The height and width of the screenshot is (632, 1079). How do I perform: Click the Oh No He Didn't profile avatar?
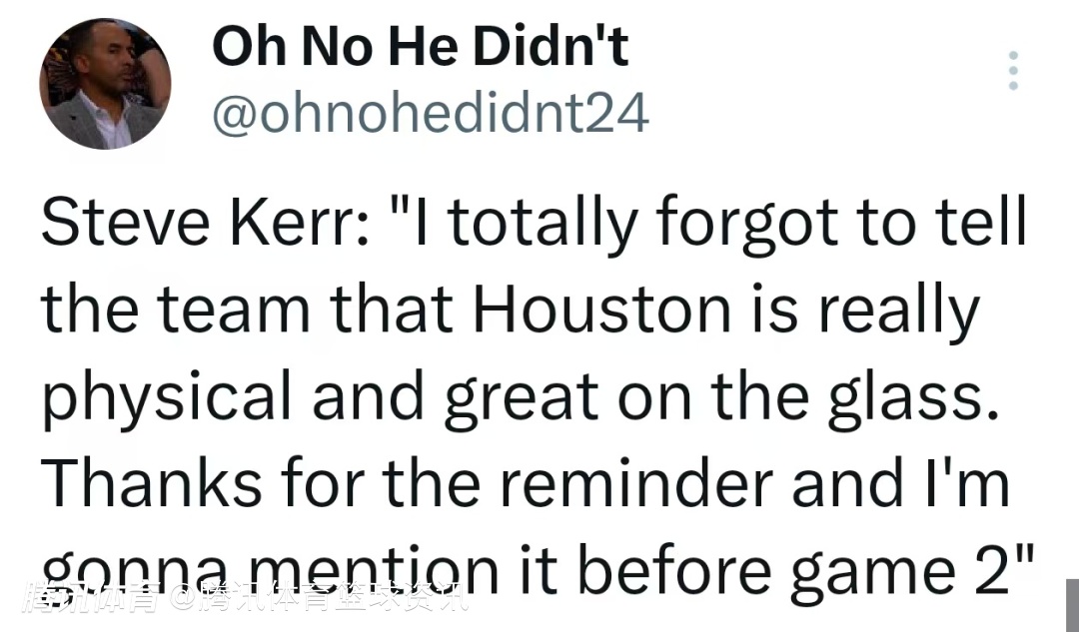tap(105, 84)
